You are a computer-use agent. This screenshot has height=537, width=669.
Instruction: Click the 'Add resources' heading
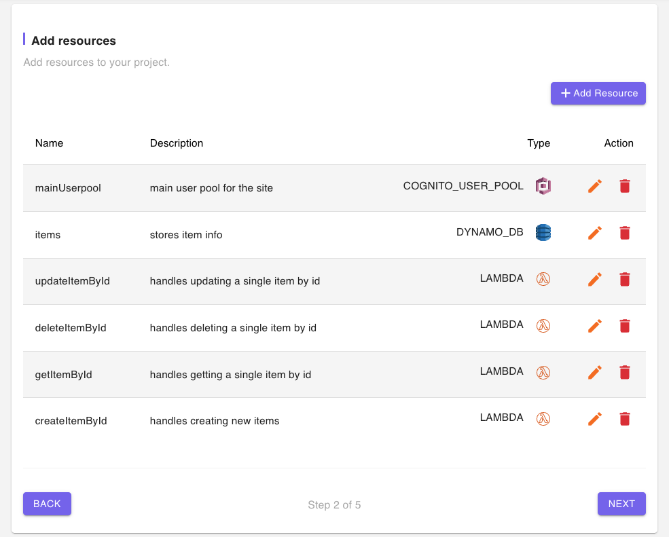pos(74,41)
